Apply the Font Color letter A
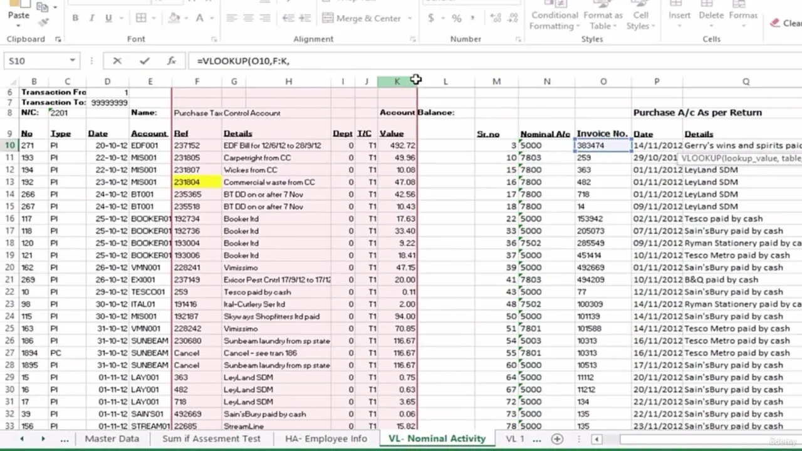The image size is (802, 451). [200, 18]
